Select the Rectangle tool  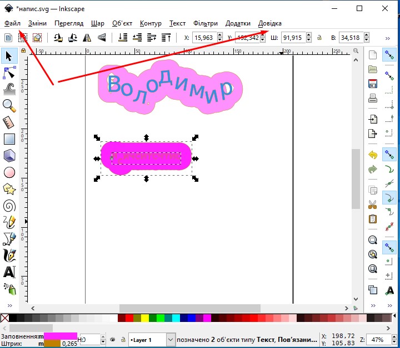pos(9,139)
